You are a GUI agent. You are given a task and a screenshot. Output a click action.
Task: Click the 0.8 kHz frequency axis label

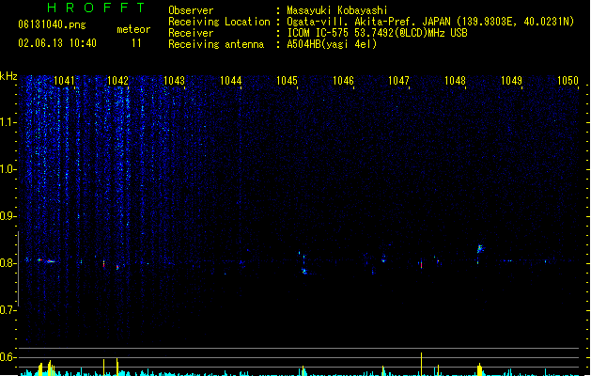8,263
